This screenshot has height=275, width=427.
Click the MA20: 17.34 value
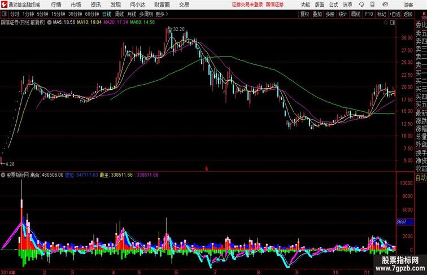click(x=116, y=23)
